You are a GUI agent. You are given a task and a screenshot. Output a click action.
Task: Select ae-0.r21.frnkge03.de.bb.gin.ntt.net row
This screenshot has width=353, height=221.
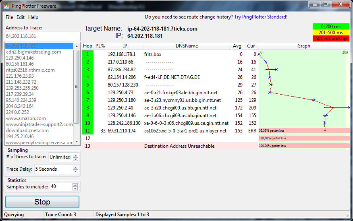pyautogui.click(x=170, y=93)
